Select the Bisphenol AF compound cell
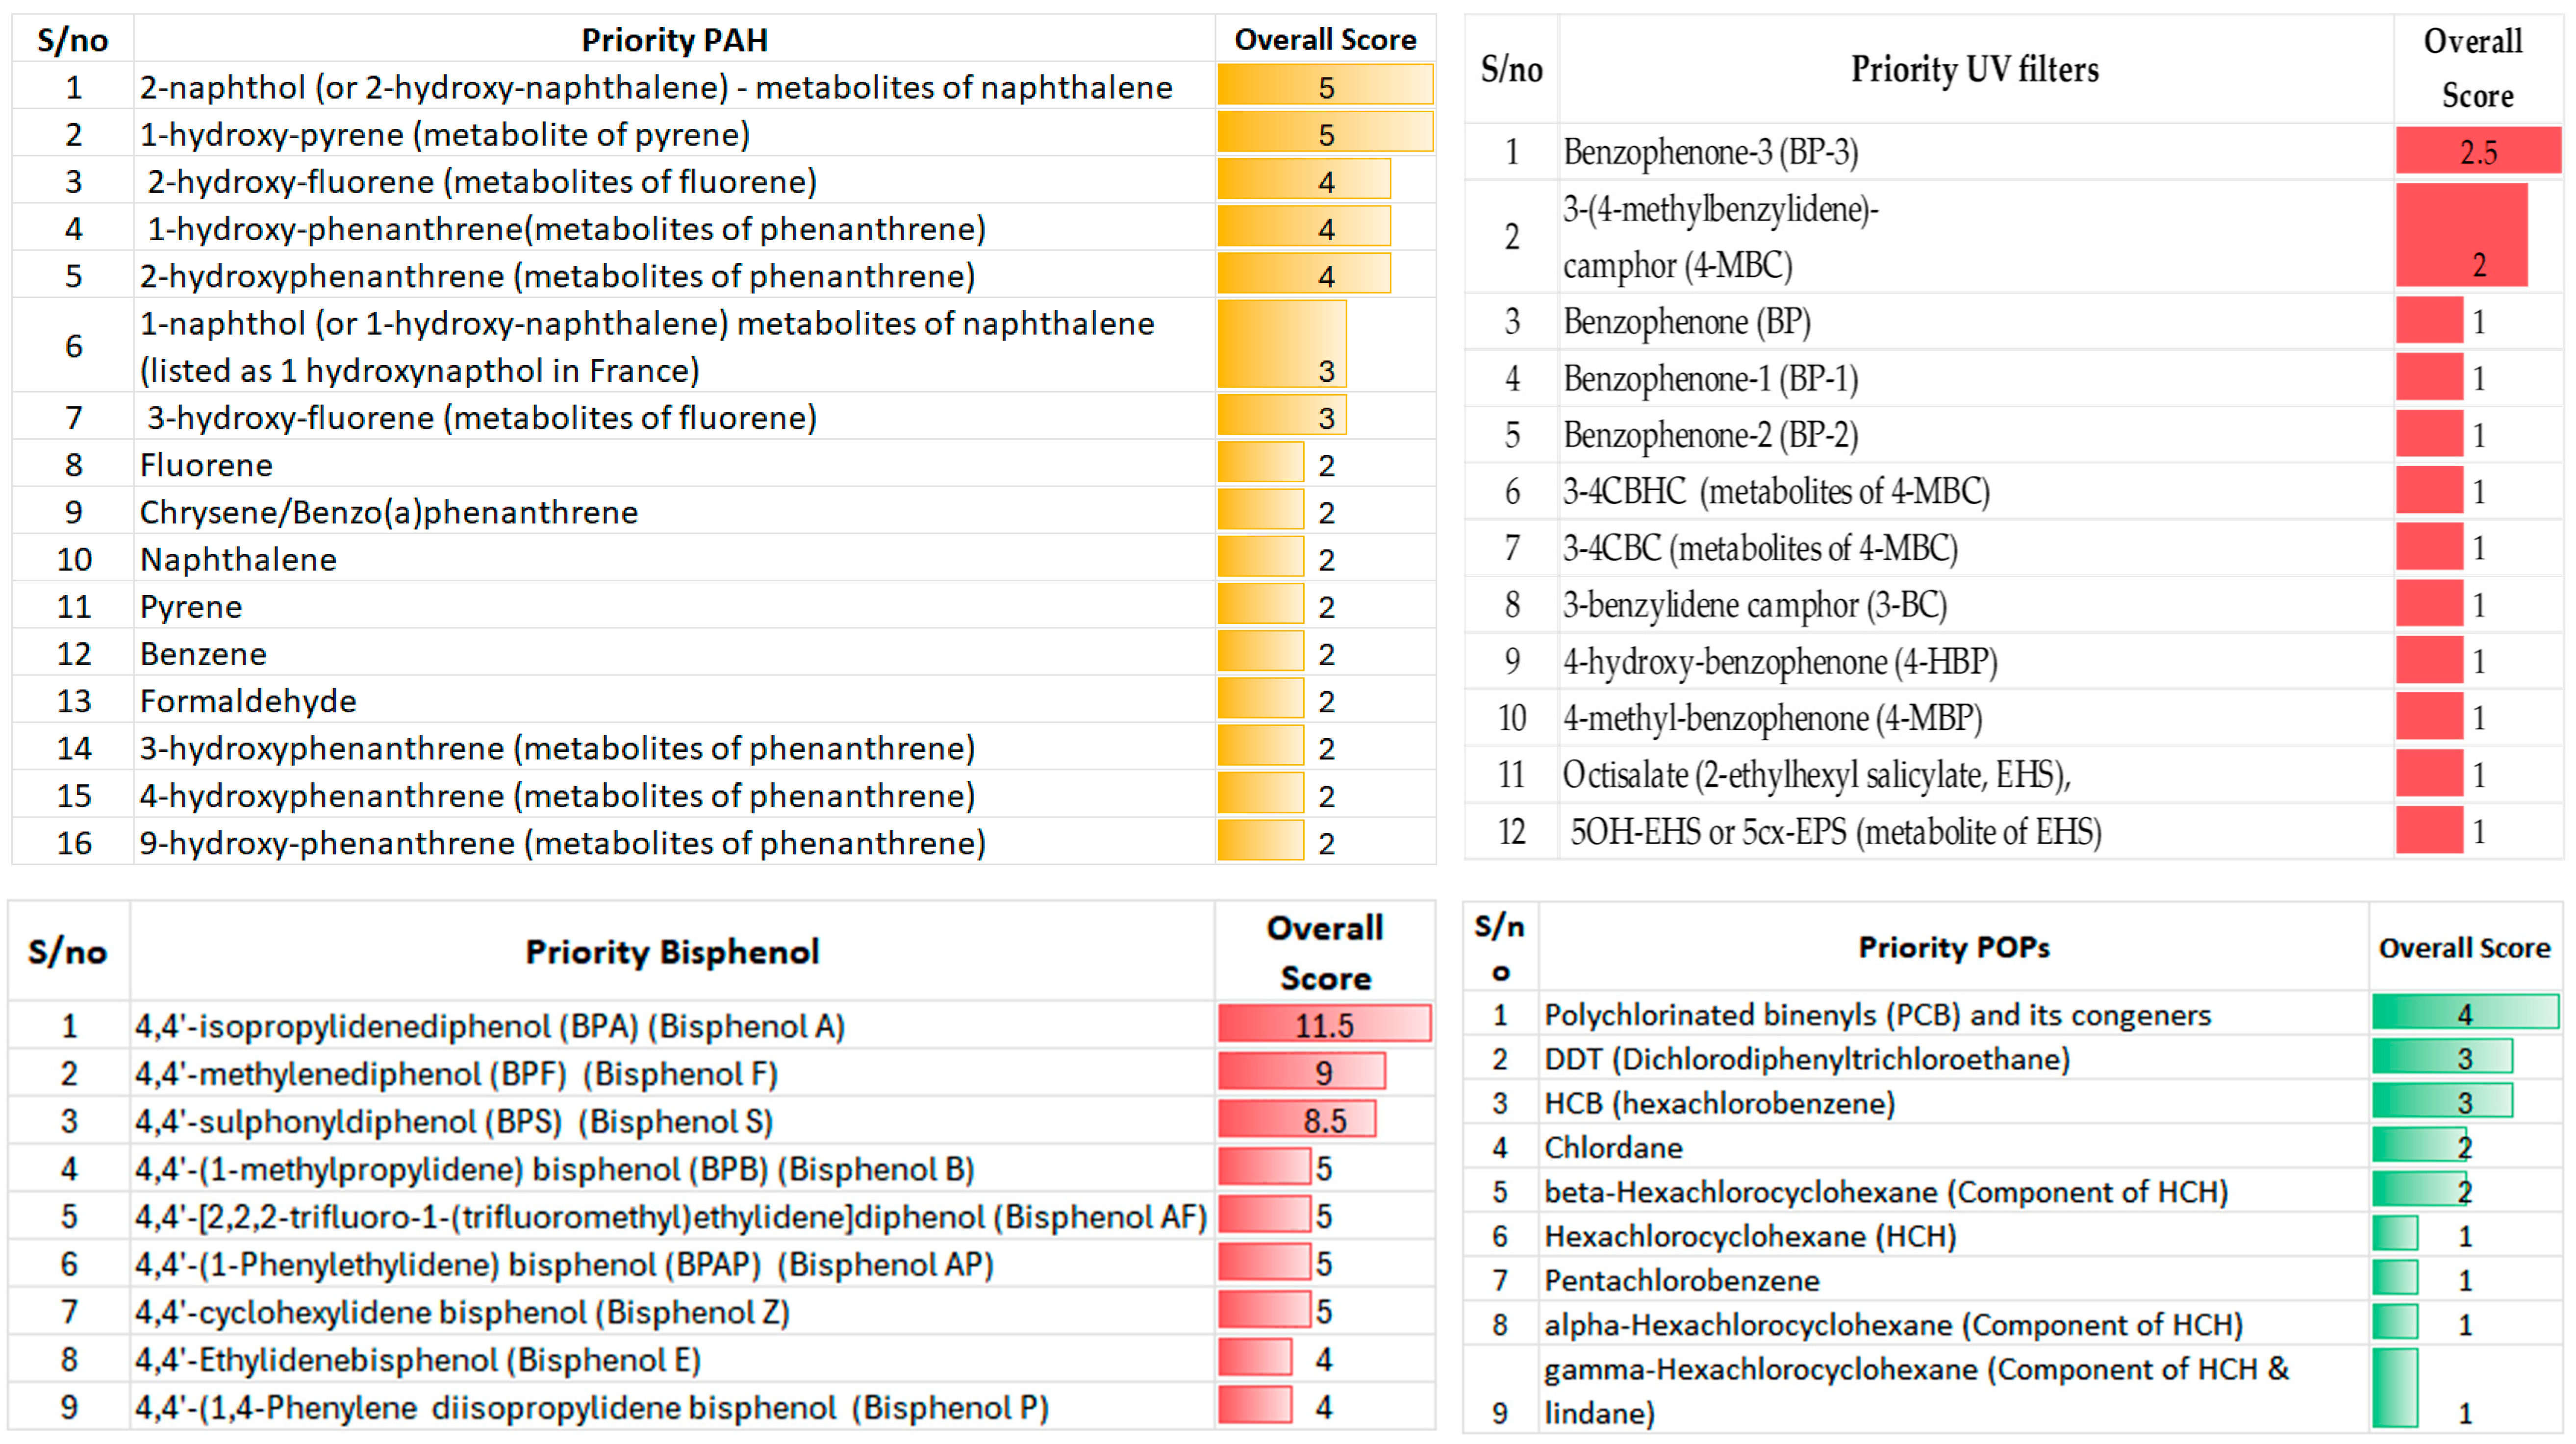 tap(671, 1216)
